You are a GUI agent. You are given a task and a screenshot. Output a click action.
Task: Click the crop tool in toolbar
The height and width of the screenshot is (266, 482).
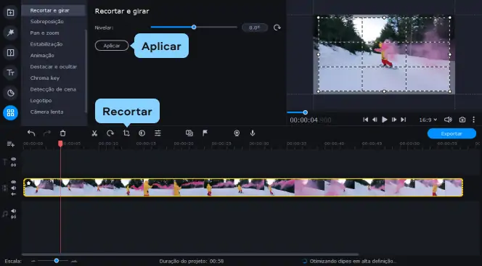126,133
